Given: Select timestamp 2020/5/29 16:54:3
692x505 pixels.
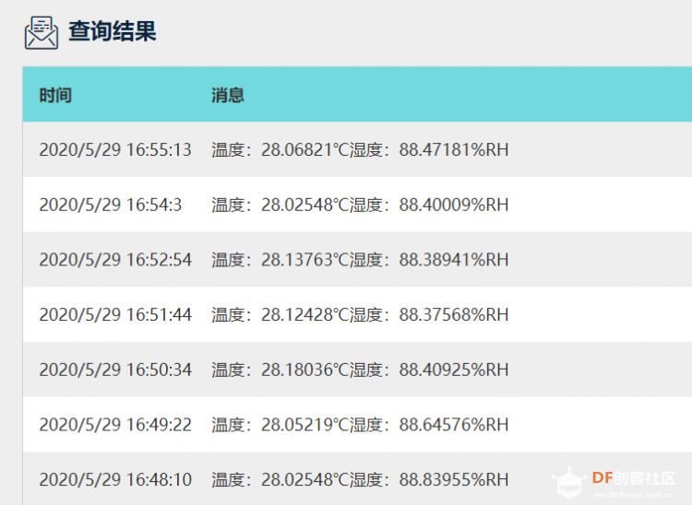Looking at the screenshot, I should tap(111, 205).
